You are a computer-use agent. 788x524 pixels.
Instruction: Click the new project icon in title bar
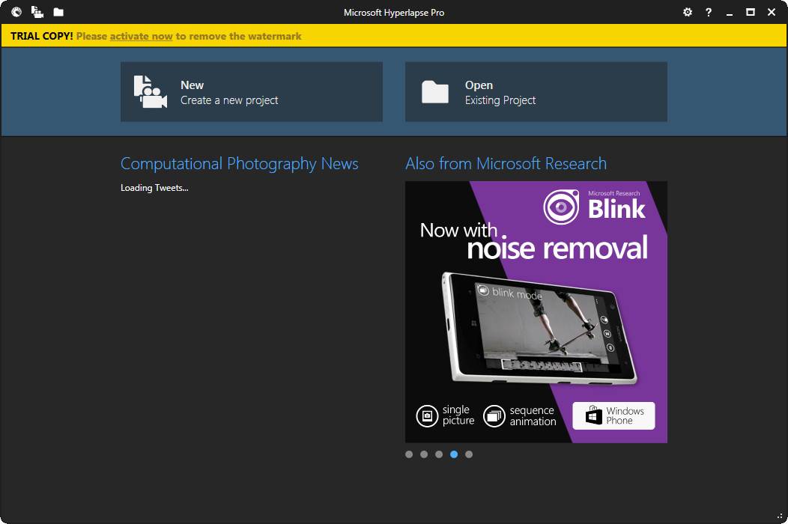click(x=37, y=11)
